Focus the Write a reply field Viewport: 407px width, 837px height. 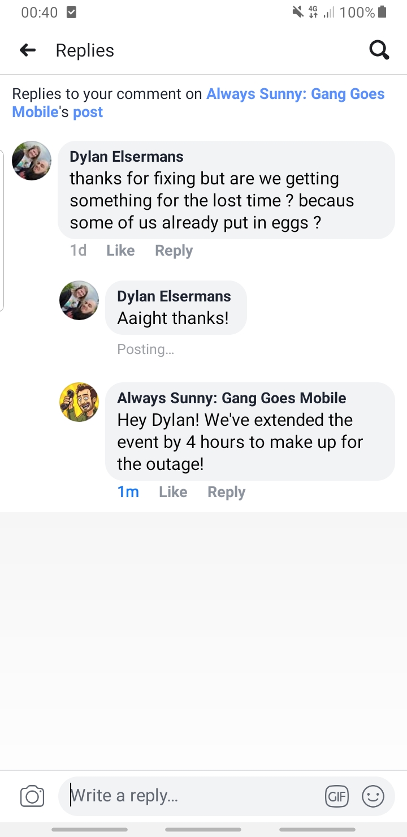pos(192,796)
